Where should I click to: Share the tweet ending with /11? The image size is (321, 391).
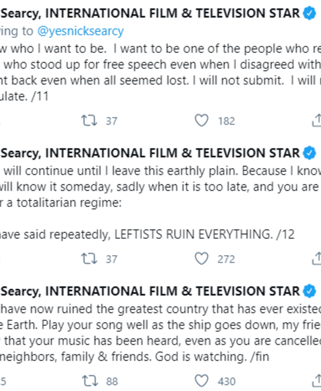[x=317, y=121]
